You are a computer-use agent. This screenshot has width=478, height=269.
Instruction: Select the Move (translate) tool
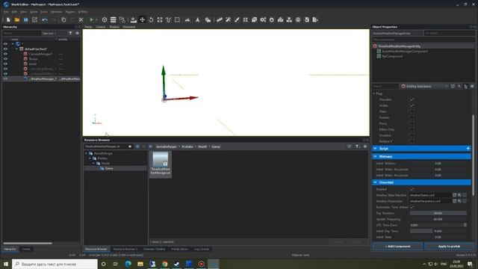tap(143, 20)
